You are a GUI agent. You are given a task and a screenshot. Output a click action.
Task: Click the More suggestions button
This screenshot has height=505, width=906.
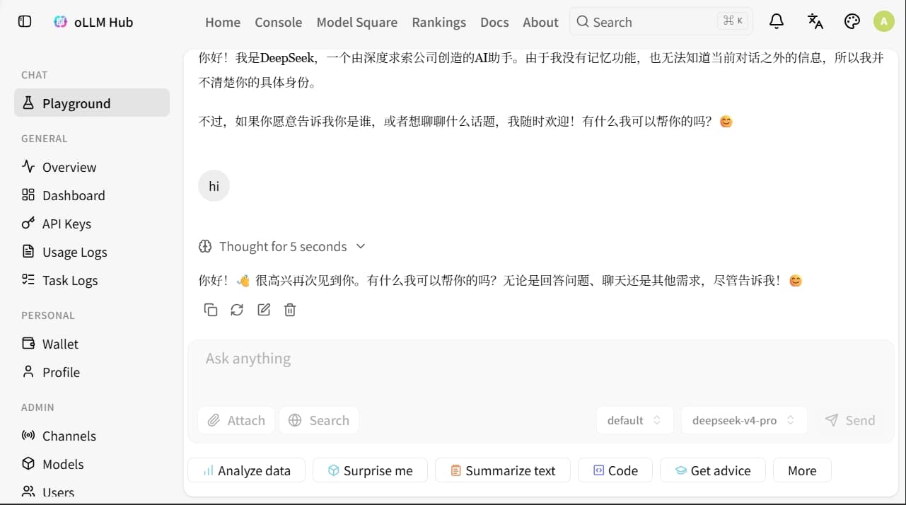[802, 470]
